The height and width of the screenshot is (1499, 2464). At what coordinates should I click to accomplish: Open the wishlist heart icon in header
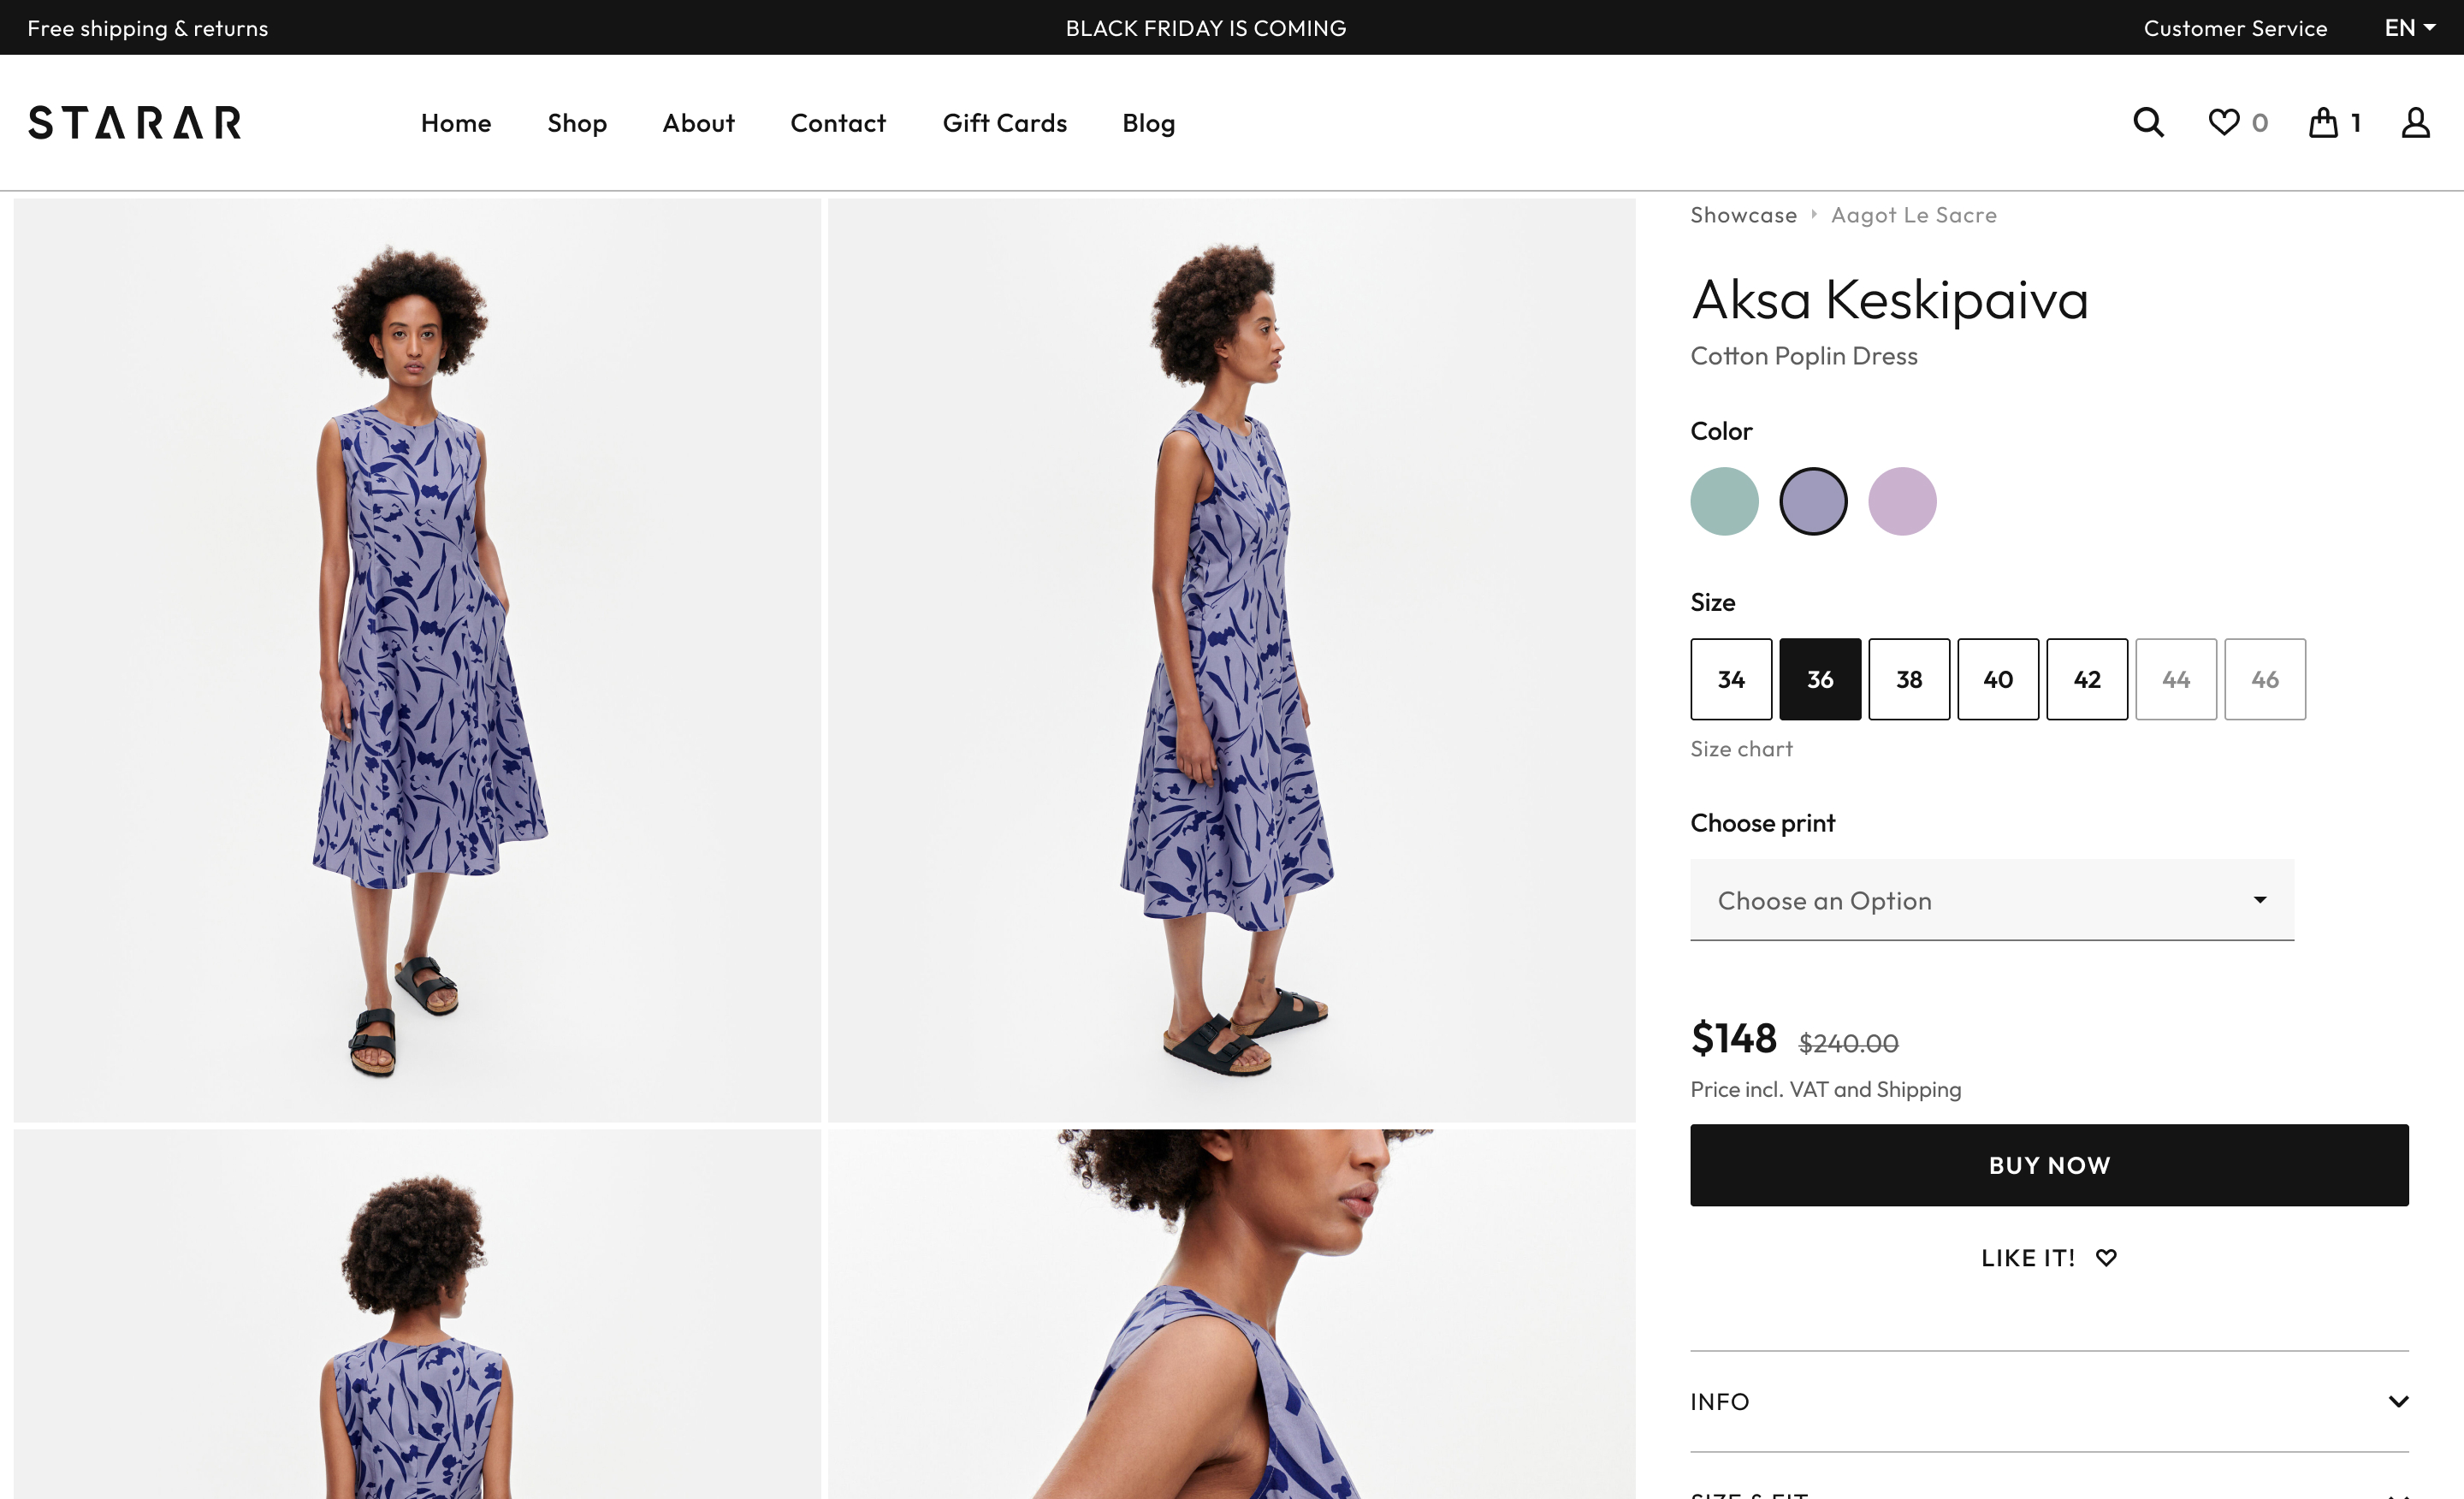(x=2223, y=123)
